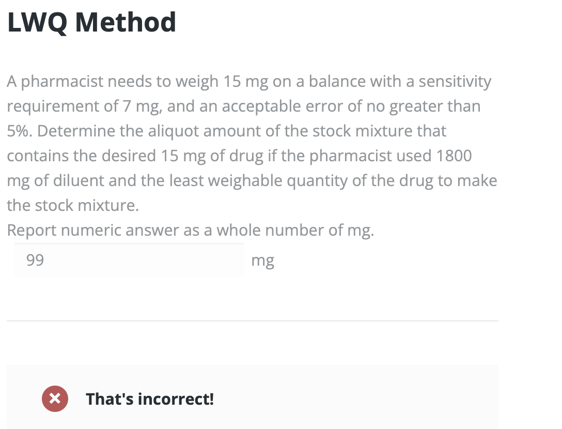
Task: Click the "That's incorrect!" feedback message
Action: tap(149, 399)
